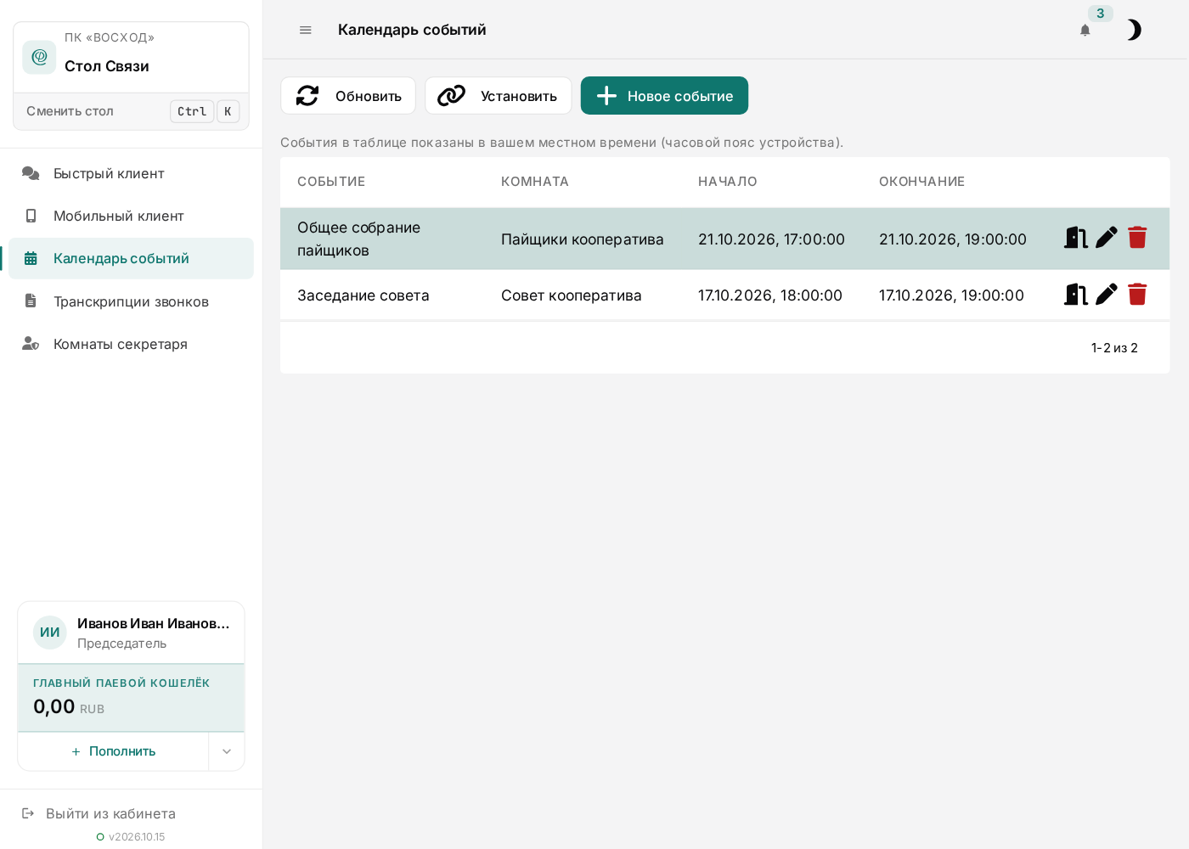Screen dimensions: 1189x849
Task: Click Сменить стол switcher
Action: click(131, 111)
